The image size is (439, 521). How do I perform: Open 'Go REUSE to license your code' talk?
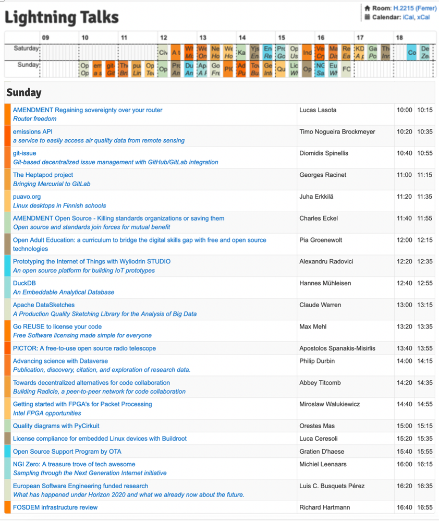pos(57,326)
